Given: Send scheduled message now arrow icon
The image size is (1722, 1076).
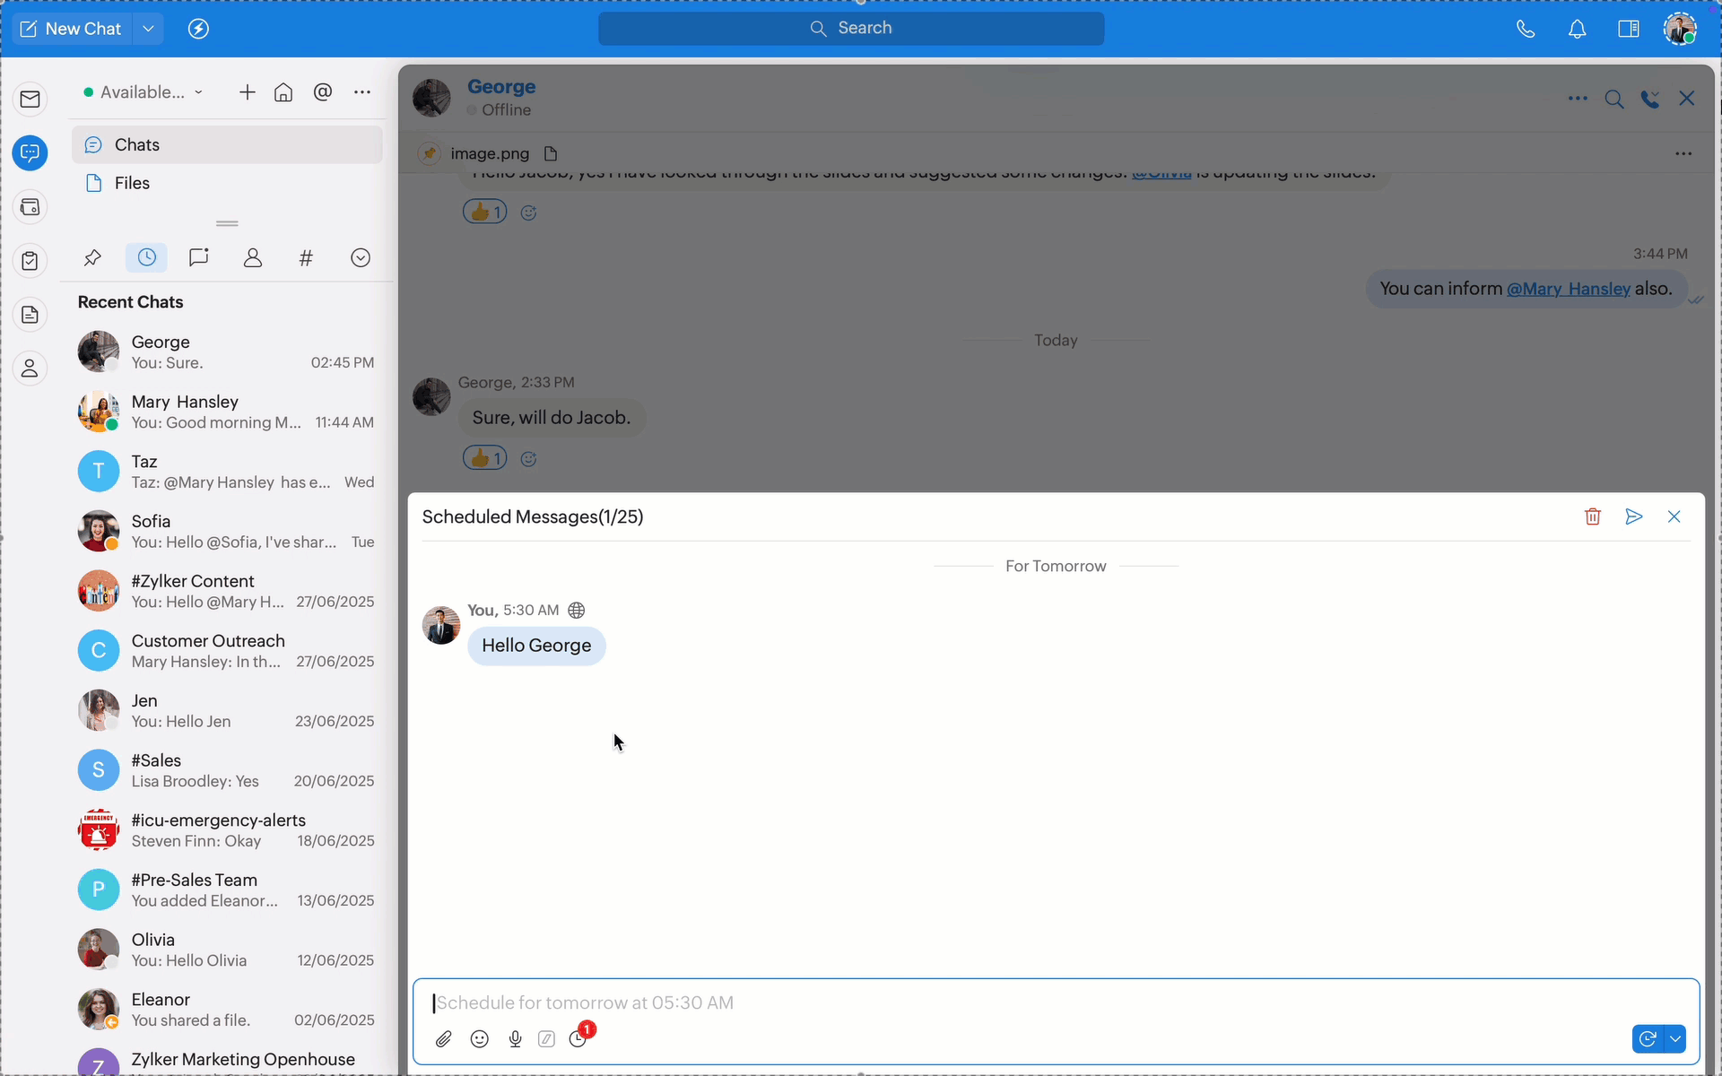Looking at the screenshot, I should (x=1633, y=516).
